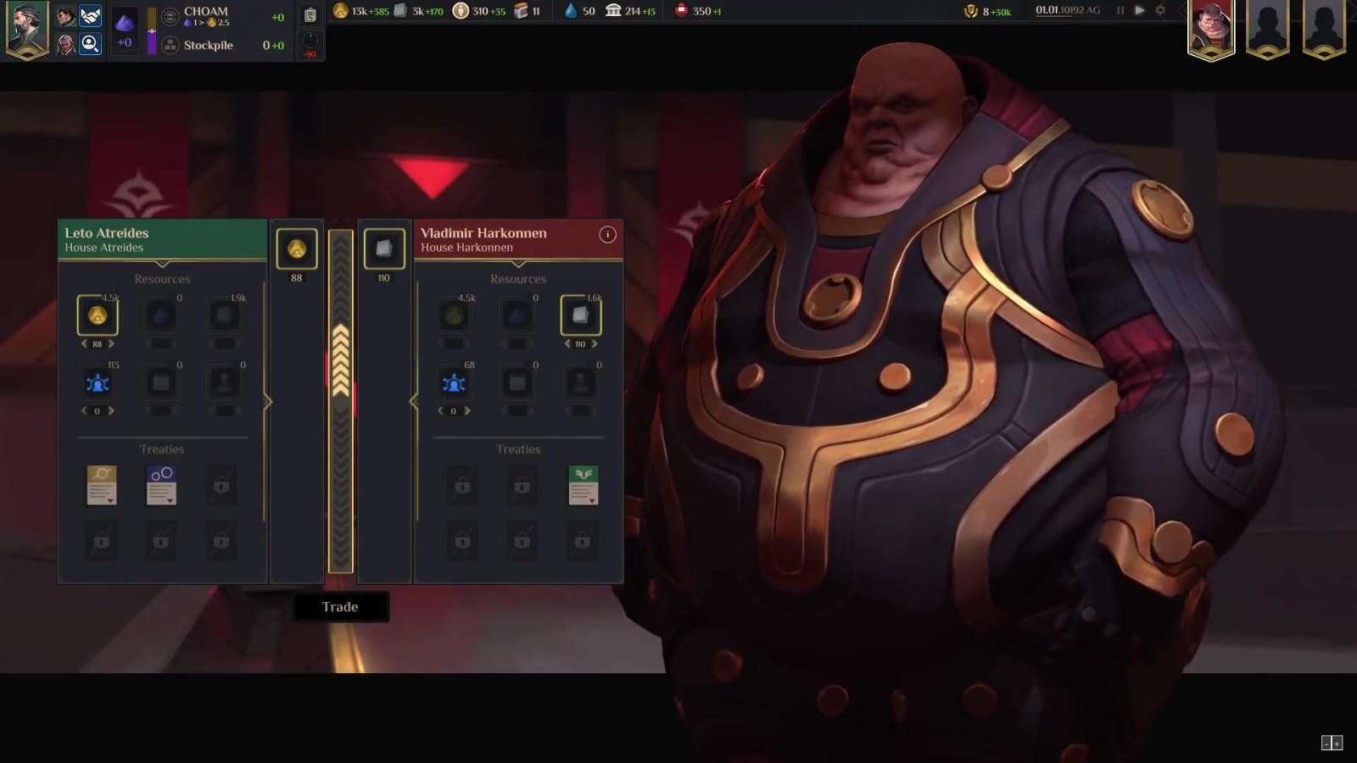Click the espionage magnifier icon
Viewport: 1357px width, 763px height.
click(x=90, y=44)
